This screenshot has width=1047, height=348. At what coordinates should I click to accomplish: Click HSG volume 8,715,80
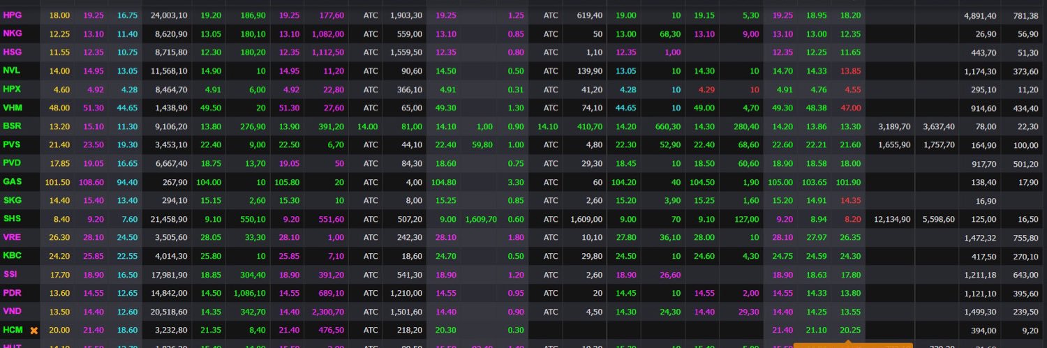click(170, 52)
